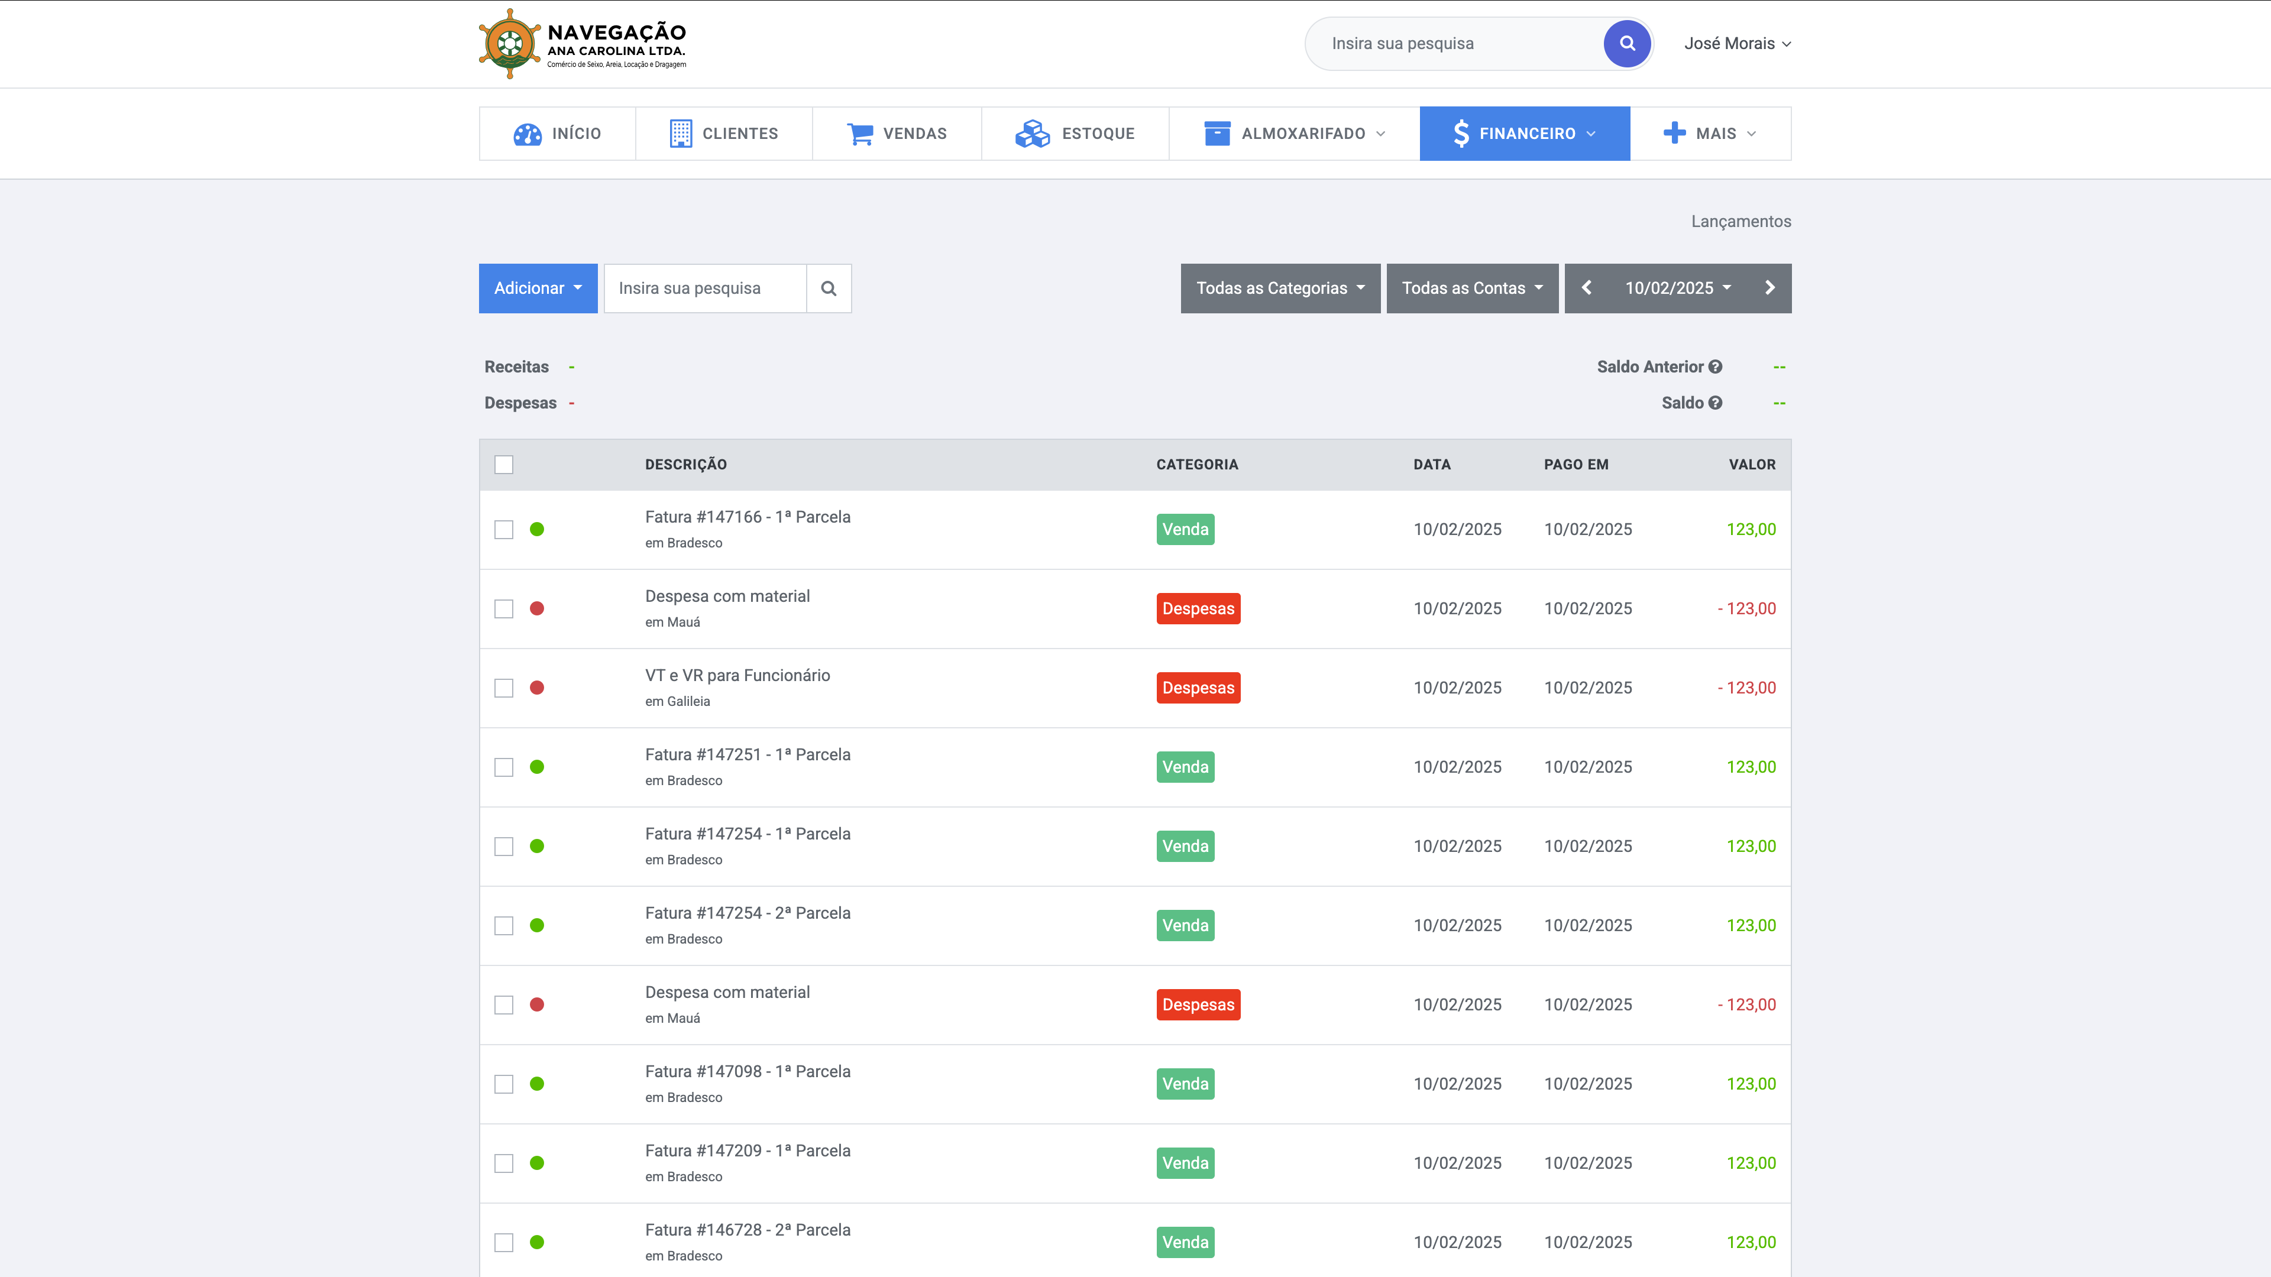
Task: Open the José Morais user menu
Action: point(1737,43)
